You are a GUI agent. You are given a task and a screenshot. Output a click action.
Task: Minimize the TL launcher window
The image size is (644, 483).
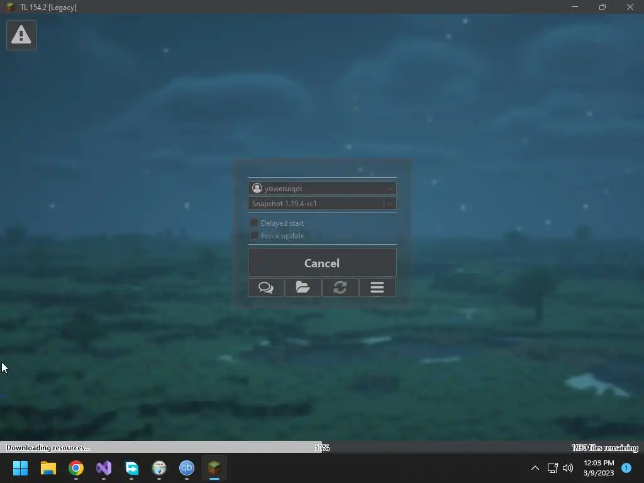pyautogui.click(x=575, y=7)
